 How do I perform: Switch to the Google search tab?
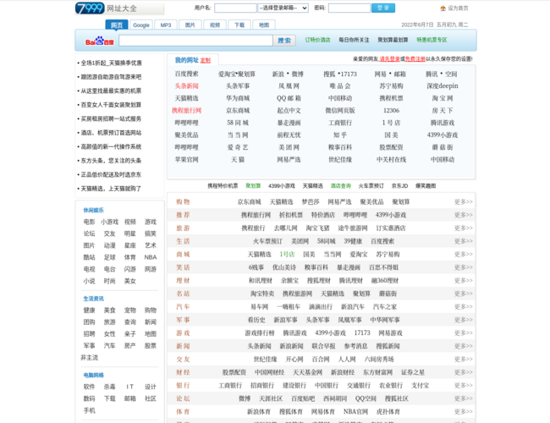pos(141,25)
